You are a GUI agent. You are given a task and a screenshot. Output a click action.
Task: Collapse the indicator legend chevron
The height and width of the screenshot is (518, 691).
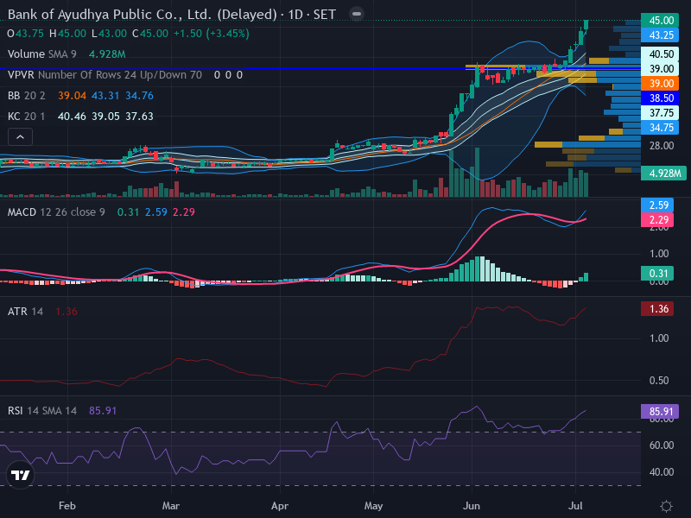[20, 137]
